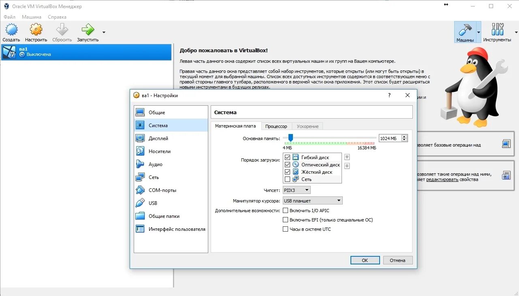Switch to the Ускорение tab
The width and height of the screenshot is (519, 296).
pyautogui.click(x=308, y=126)
